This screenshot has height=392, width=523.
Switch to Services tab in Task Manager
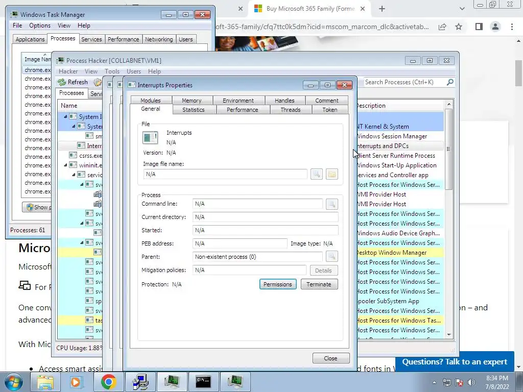pyautogui.click(x=91, y=39)
